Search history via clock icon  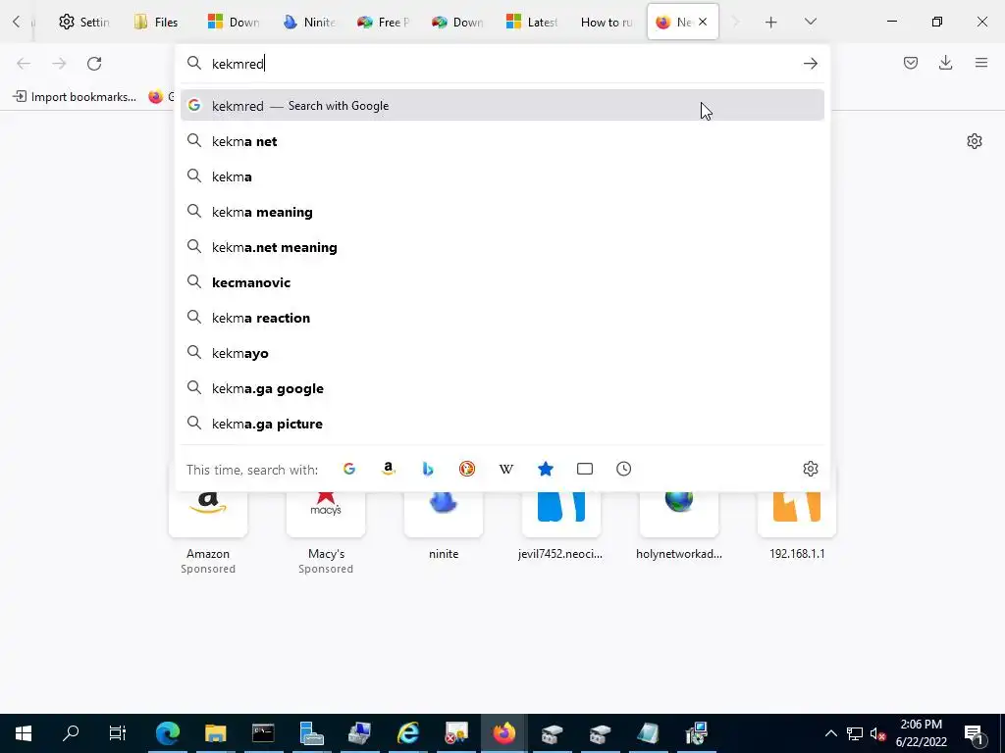pos(623,469)
